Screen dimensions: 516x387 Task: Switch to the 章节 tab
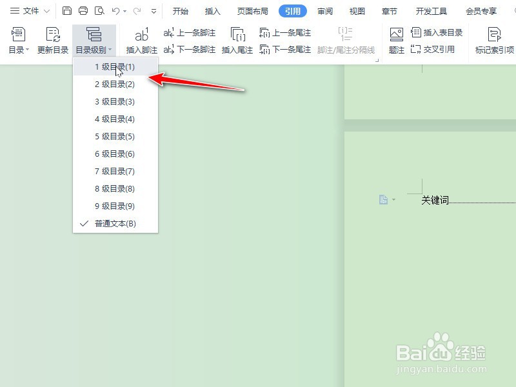[x=390, y=11]
